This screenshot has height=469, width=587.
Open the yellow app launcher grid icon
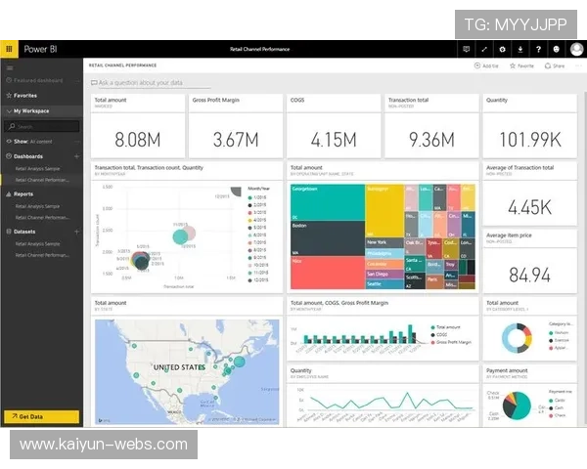point(9,49)
